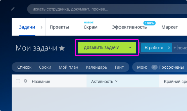This screenshot has width=187, height=111.
Task: Click the Просрочены counter
Action: click(168, 67)
